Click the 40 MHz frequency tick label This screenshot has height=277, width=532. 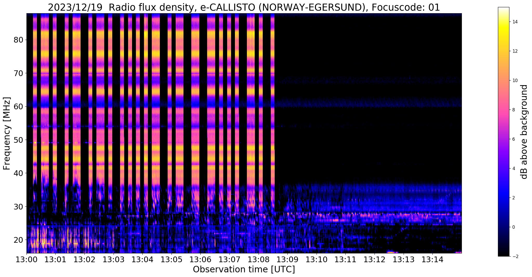(18, 173)
